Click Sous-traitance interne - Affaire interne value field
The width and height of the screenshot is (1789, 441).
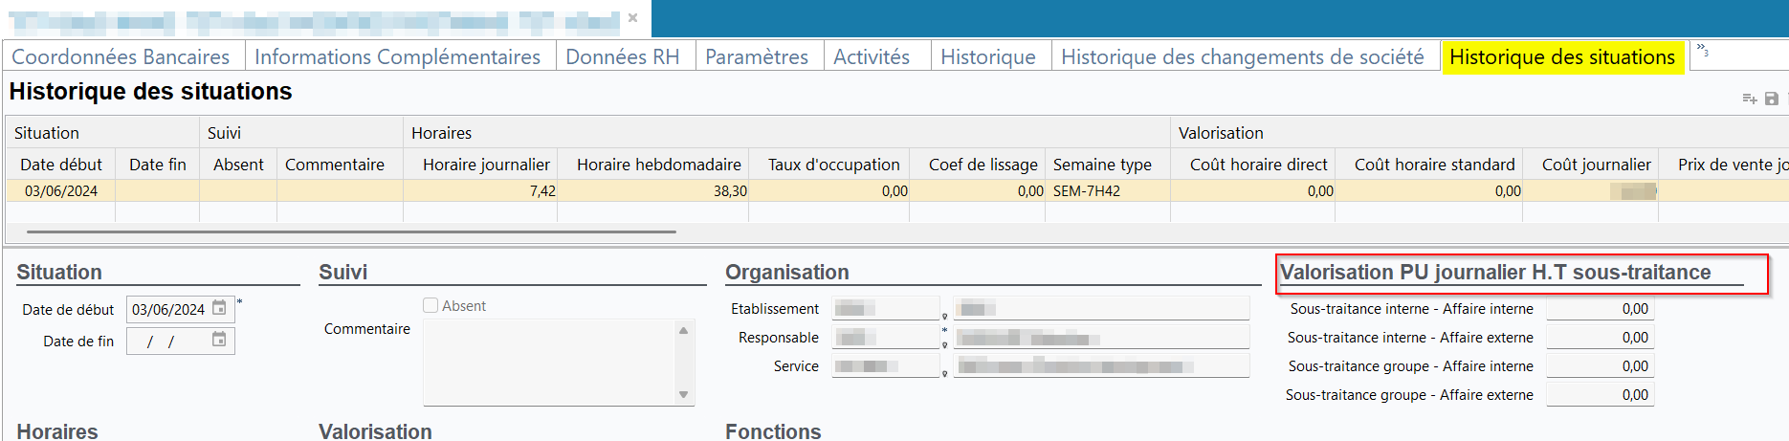(x=1600, y=309)
